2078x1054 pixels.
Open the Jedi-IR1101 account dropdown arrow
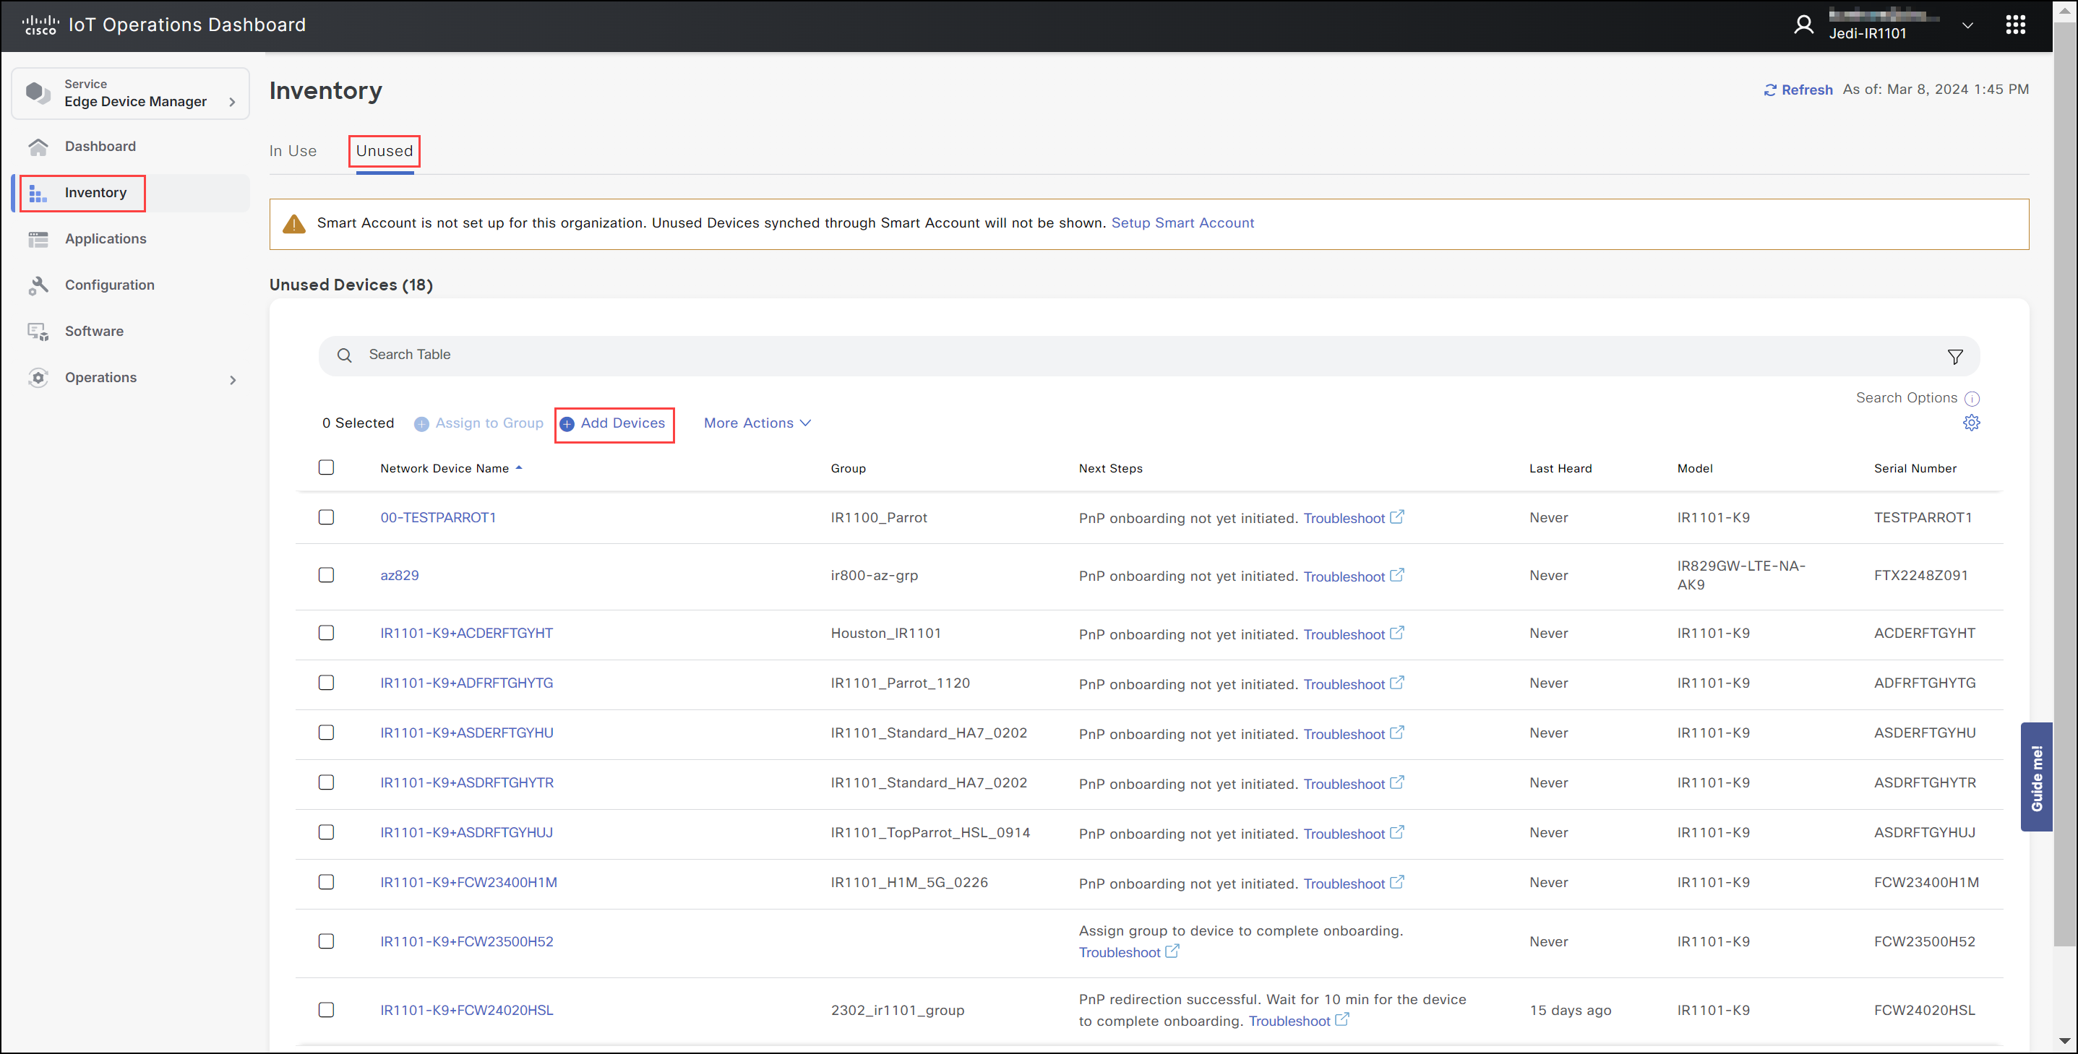pos(1967,26)
